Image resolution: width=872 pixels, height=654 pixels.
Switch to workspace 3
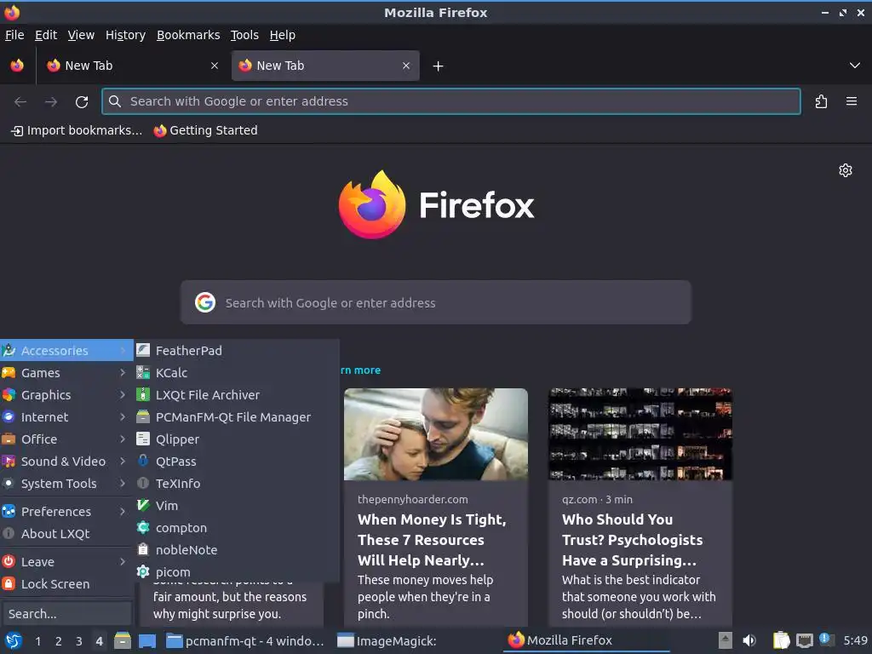(x=79, y=641)
